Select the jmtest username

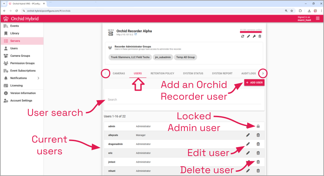112,162
